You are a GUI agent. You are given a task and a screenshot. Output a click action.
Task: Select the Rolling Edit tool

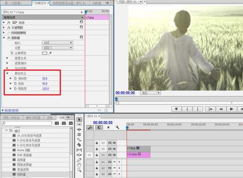click(79, 134)
